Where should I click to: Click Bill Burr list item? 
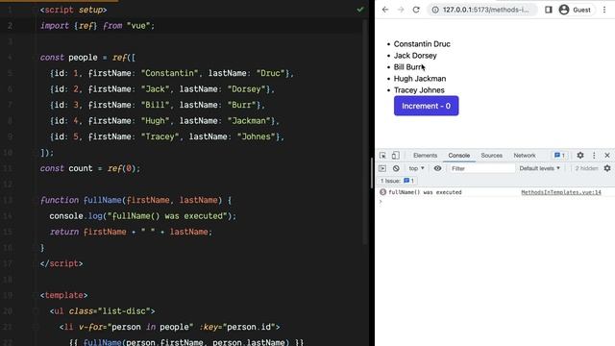pos(409,67)
